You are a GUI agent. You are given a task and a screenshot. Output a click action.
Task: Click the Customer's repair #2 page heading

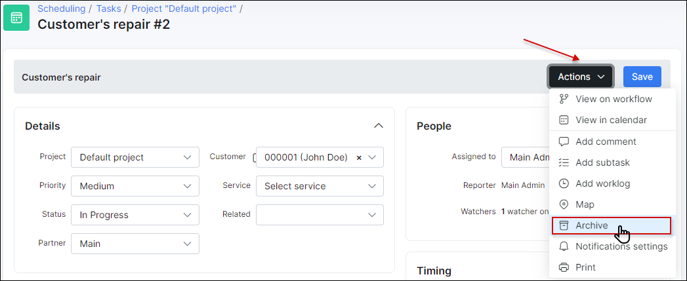coord(104,24)
